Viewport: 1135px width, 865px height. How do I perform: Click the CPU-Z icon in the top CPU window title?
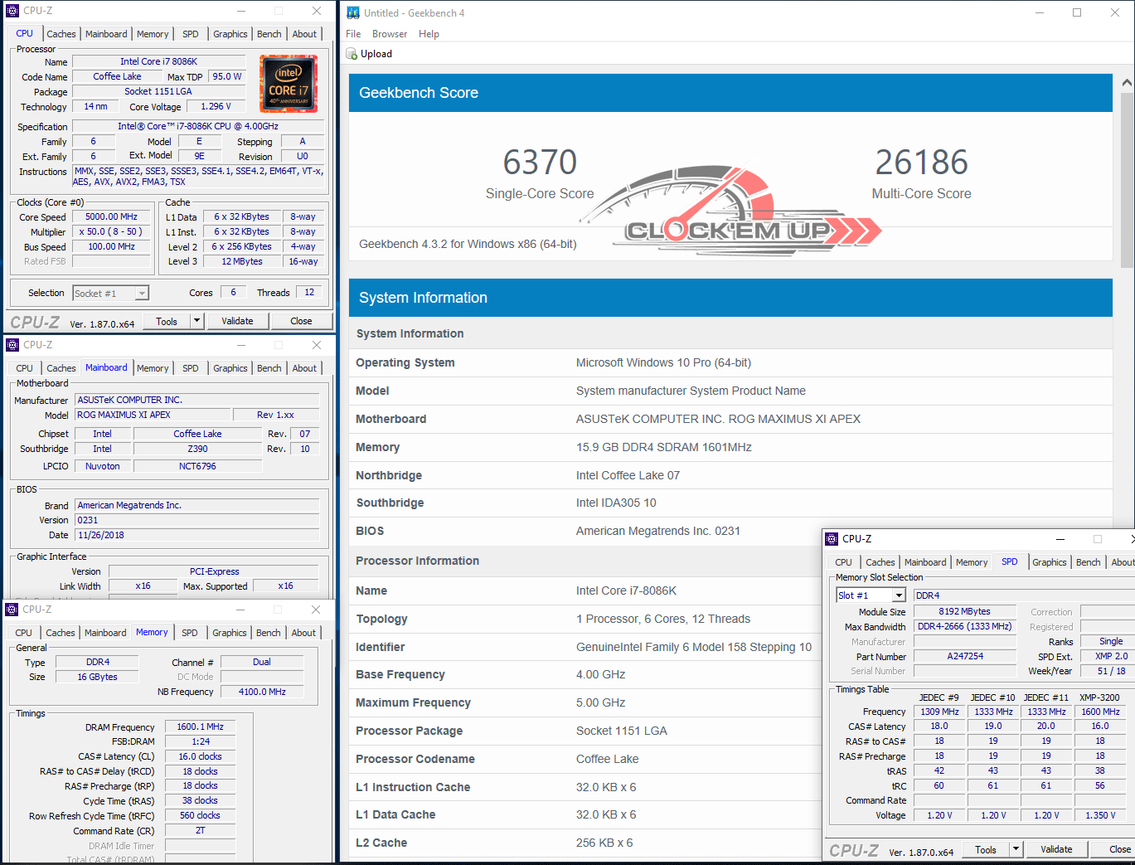click(12, 11)
